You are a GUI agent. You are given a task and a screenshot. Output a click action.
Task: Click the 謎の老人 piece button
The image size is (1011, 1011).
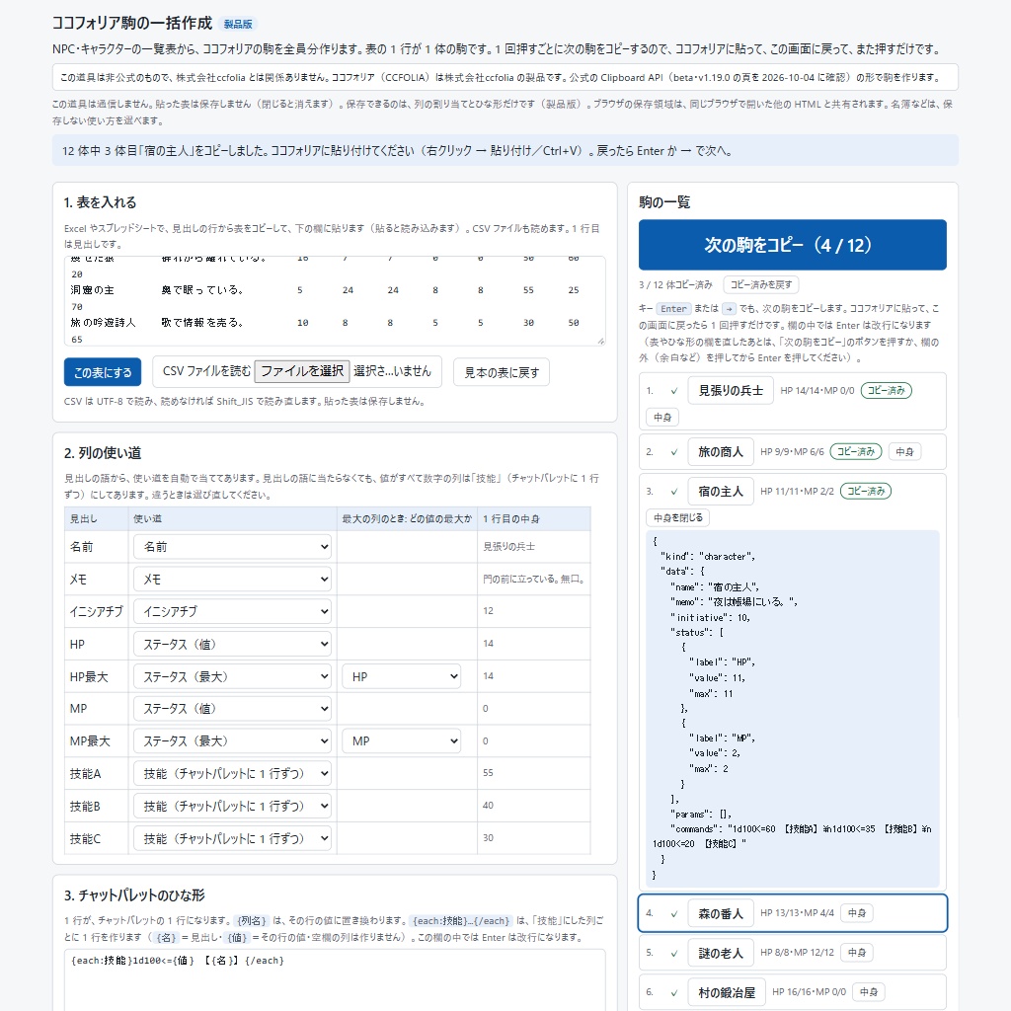point(720,953)
